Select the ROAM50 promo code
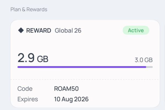 [x=67, y=89]
